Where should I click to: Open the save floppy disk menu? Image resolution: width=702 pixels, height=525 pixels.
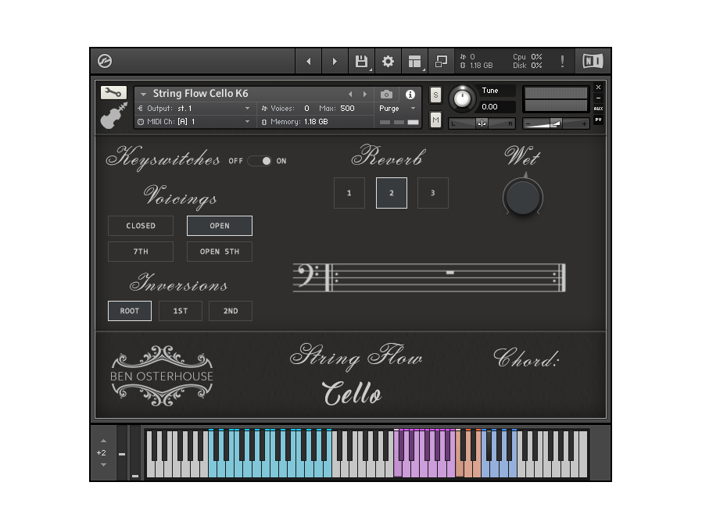[x=362, y=61]
